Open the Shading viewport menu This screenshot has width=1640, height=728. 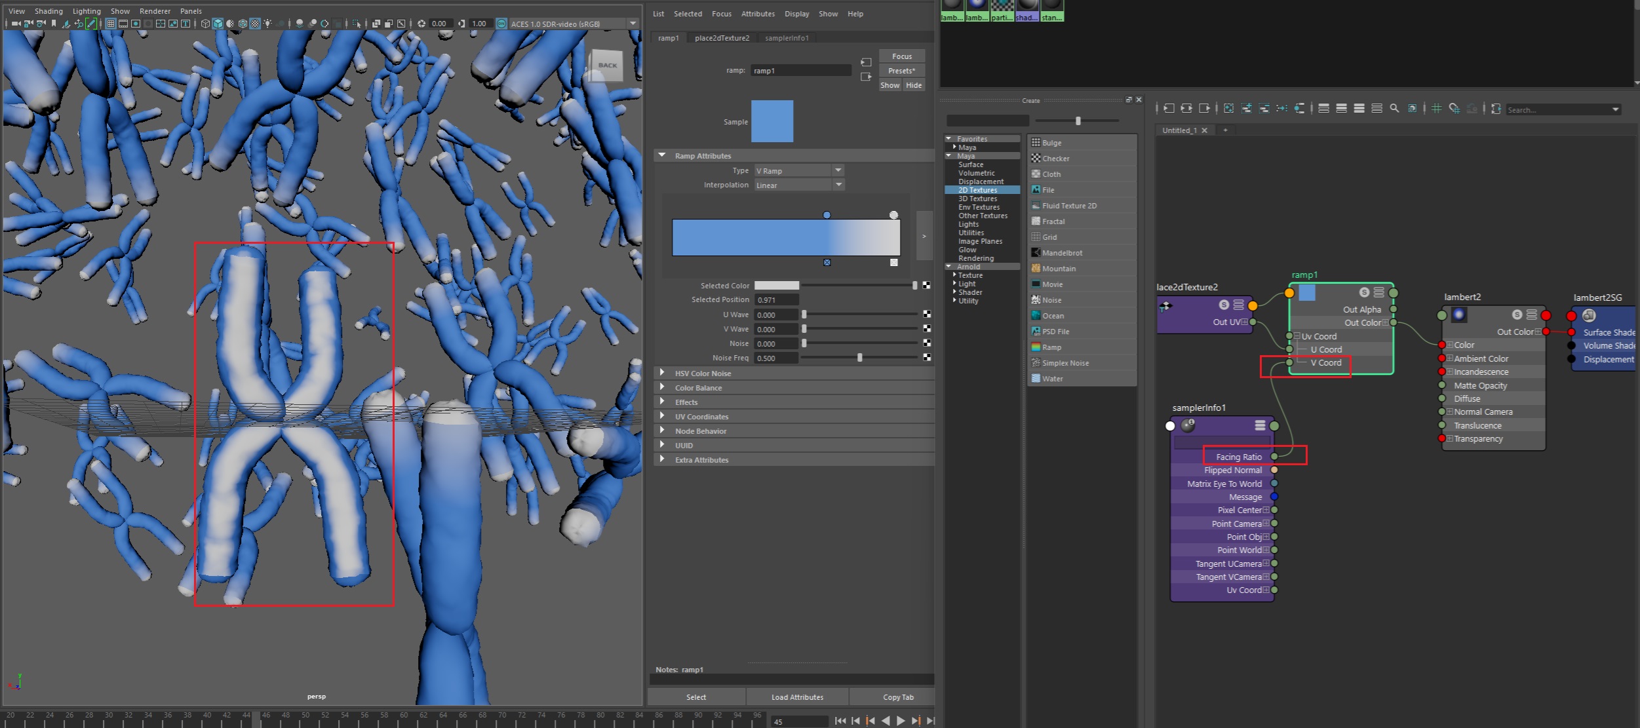click(49, 11)
